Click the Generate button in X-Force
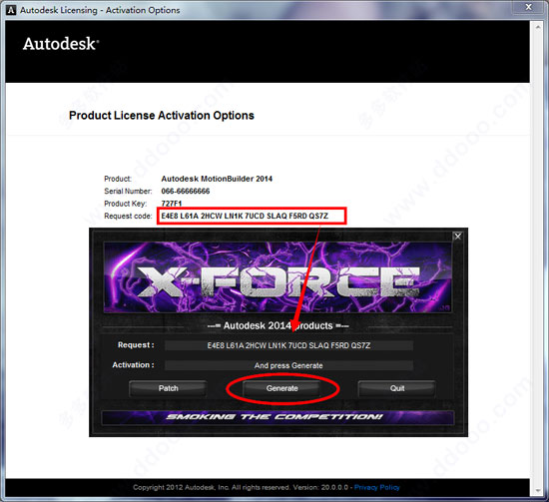The height and width of the screenshot is (502, 549). click(281, 388)
